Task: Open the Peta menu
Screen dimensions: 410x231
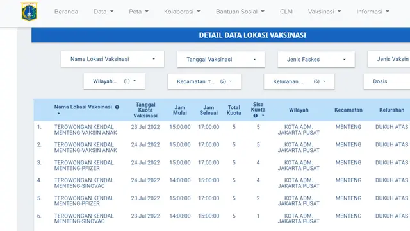Action: (x=138, y=12)
